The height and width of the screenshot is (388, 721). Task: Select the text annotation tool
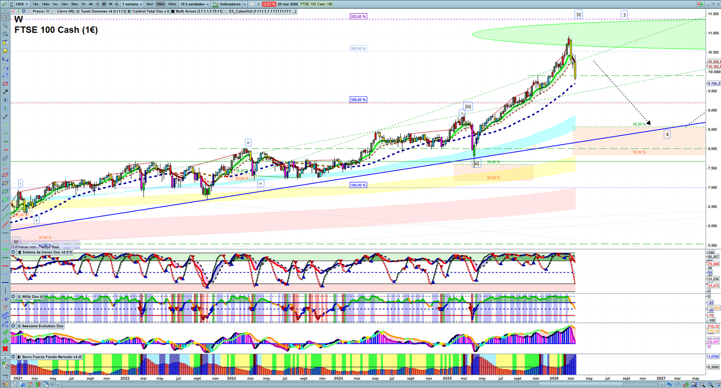[x=5, y=100]
